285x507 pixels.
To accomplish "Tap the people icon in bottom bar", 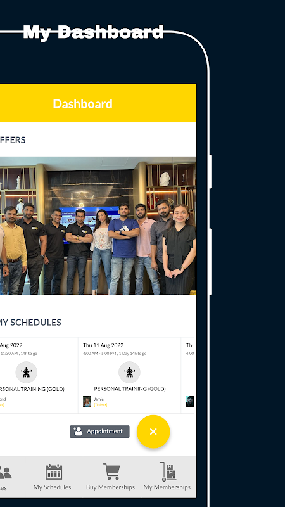I will 4,472.
